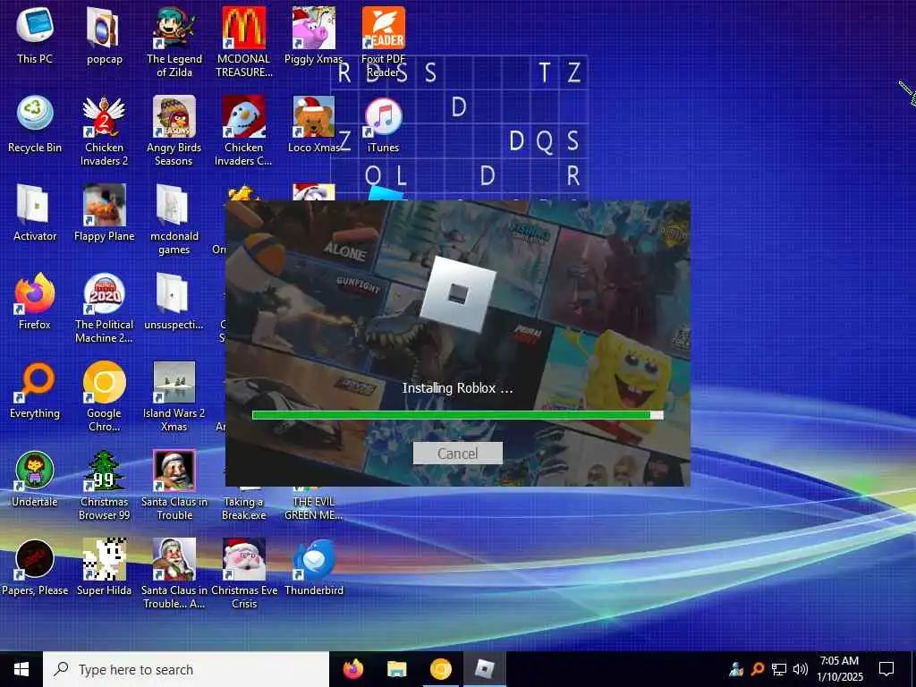
Task: Click the Type here to search box
Action: (186, 669)
